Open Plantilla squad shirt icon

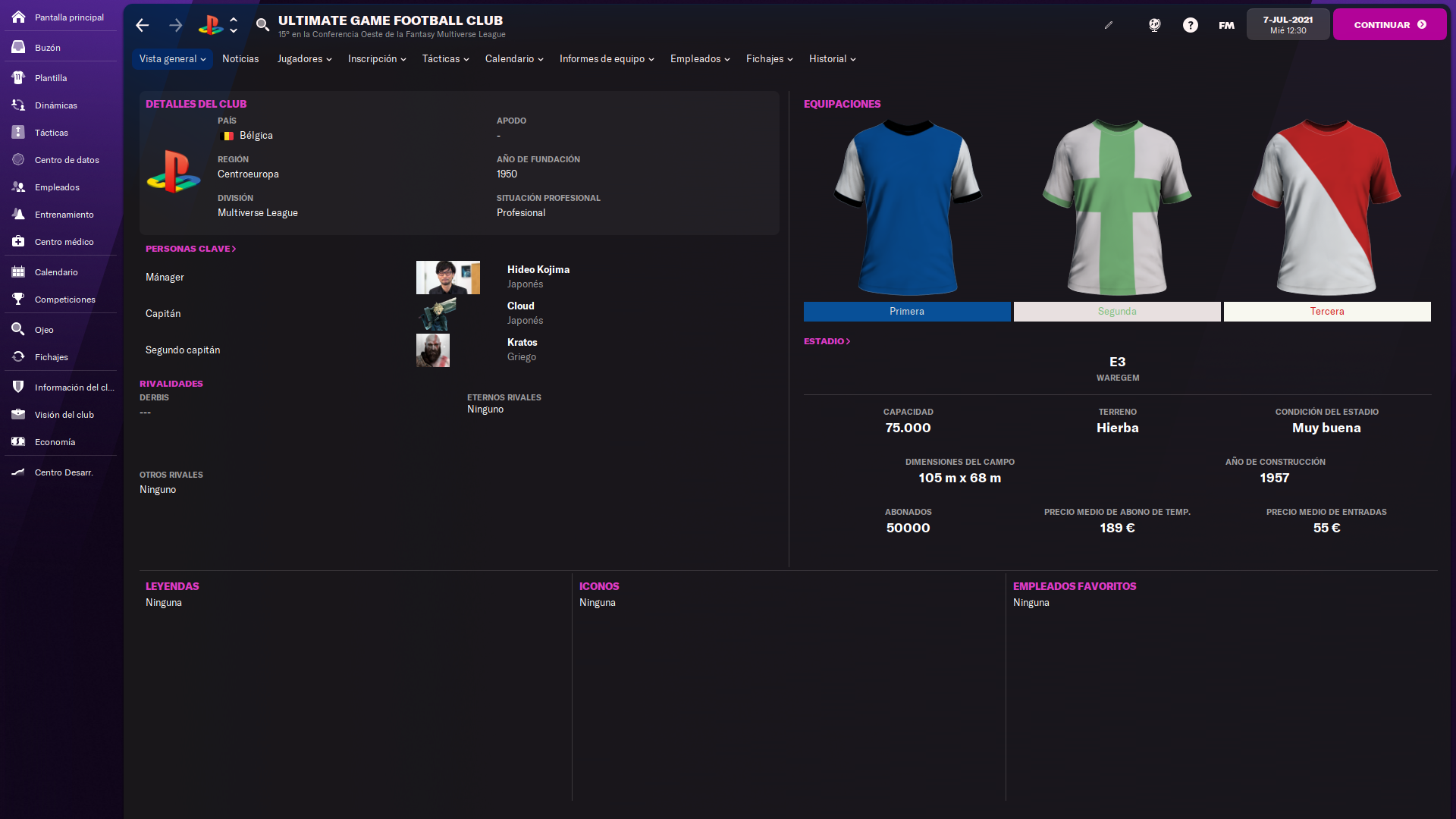point(18,77)
